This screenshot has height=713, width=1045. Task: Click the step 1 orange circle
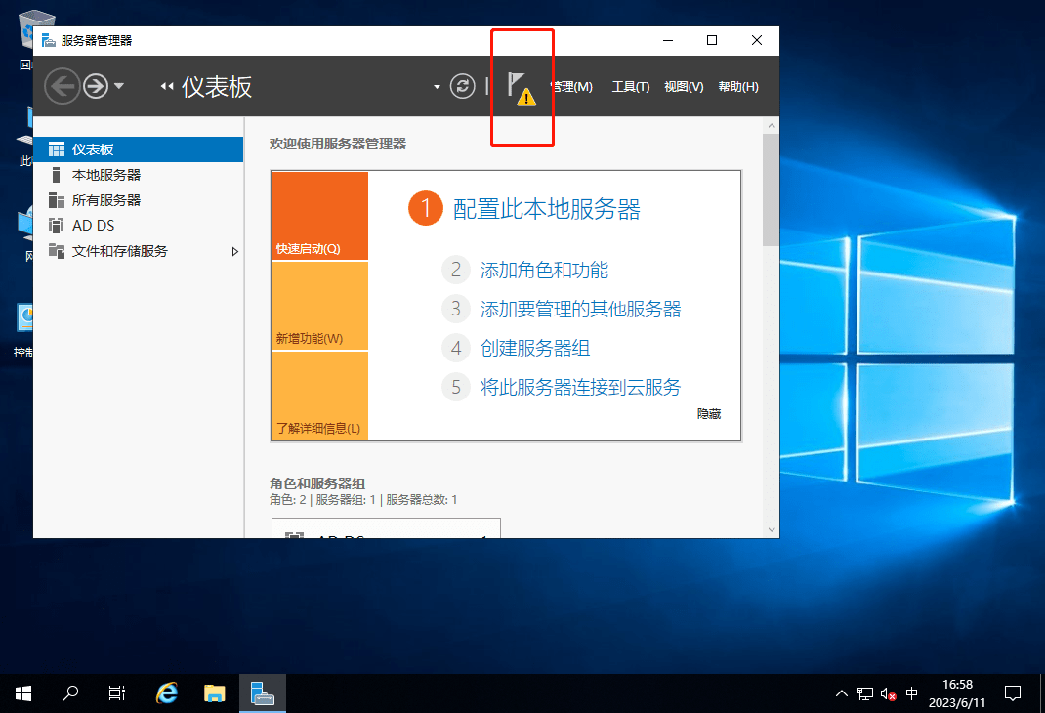pyautogui.click(x=425, y=208)
